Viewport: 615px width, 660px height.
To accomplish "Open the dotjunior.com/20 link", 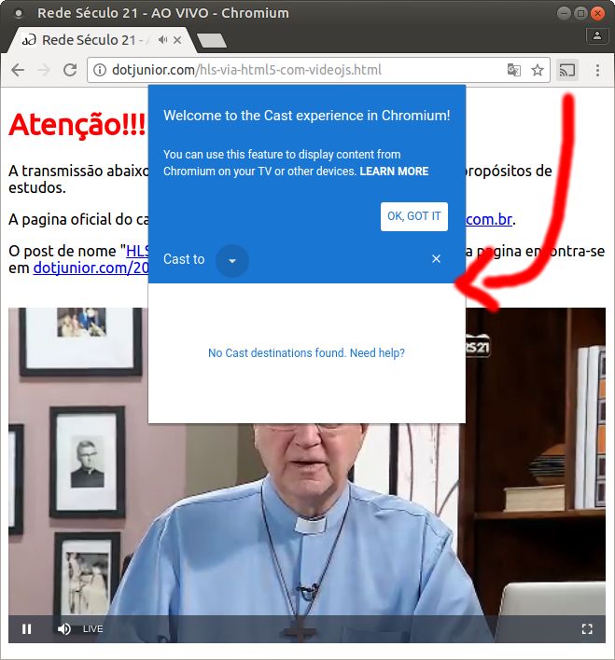I will coord(91,268).
